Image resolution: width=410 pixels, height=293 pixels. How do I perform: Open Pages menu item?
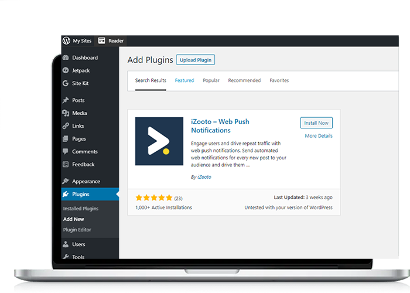click(x=79, y=139)
